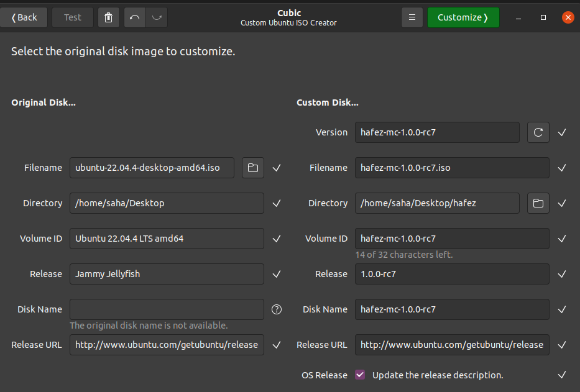Click the undo arrow icon
The width and height of the screenshot is (580, 392).
pyautogui.click(x=135, y=17)
